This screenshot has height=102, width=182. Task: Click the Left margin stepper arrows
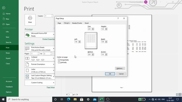(x=80, y=42)
